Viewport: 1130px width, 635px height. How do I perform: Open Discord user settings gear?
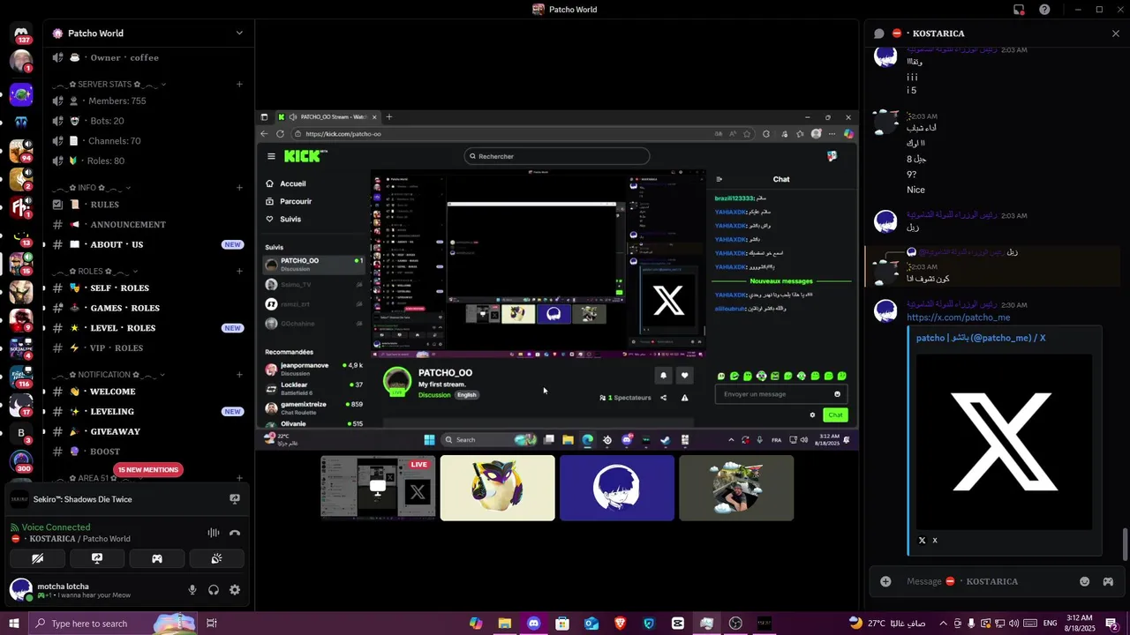click(x=235, y=590)
